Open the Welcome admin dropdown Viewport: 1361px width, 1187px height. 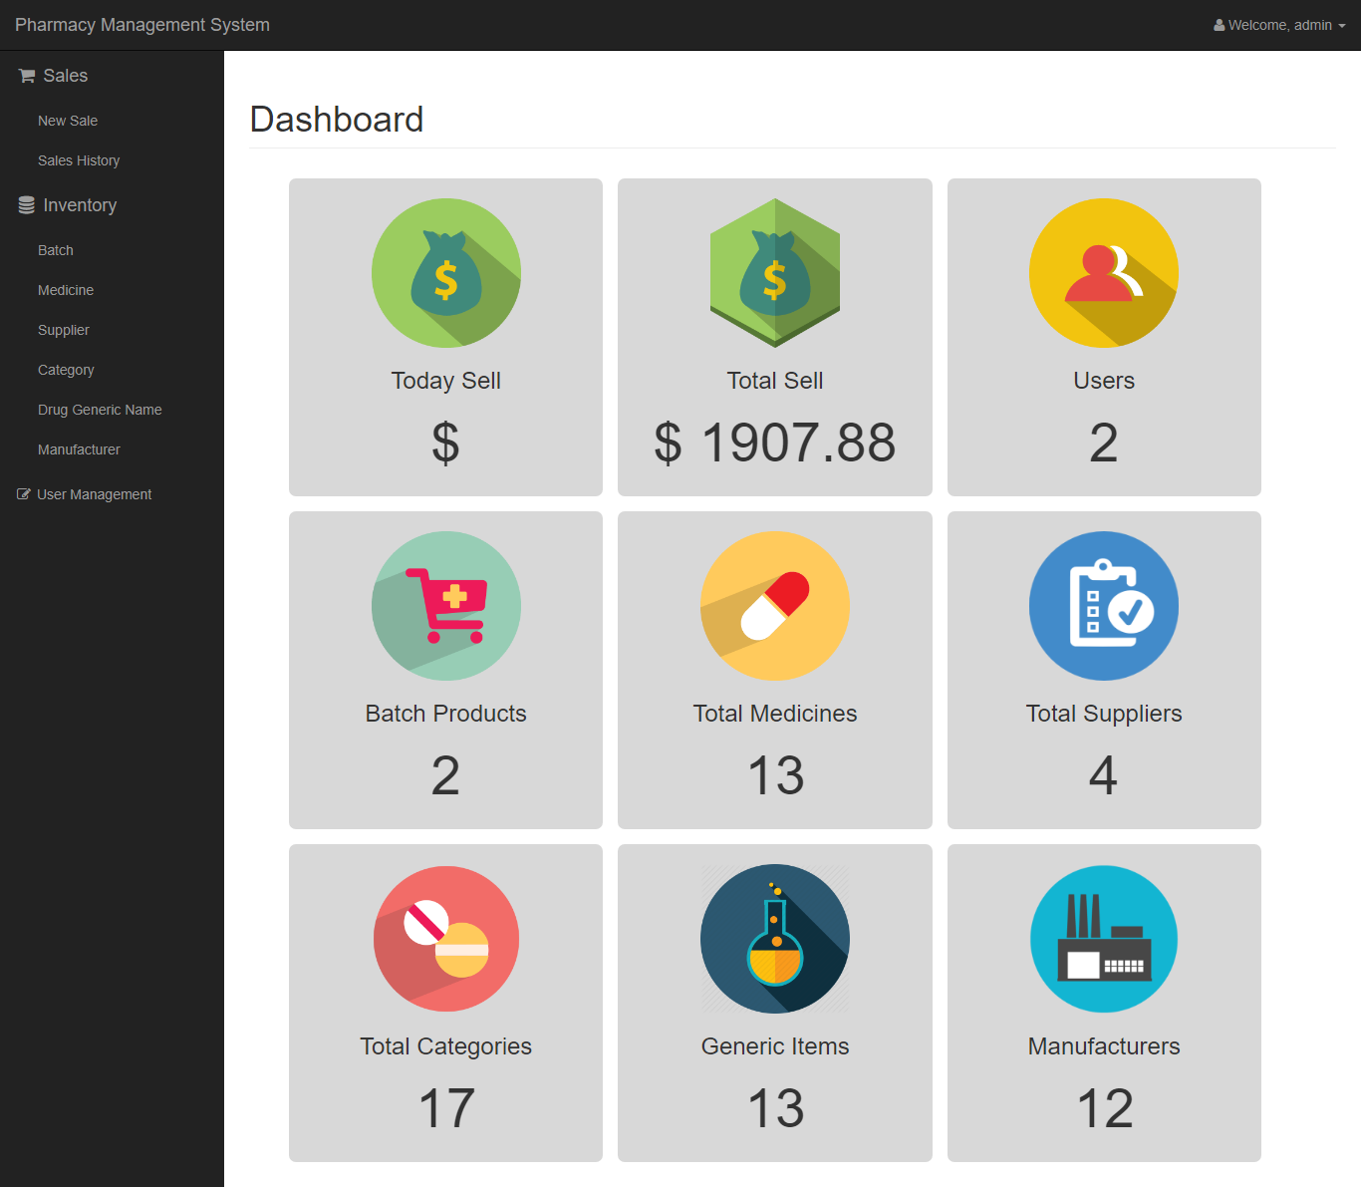tap(1279, 25)
